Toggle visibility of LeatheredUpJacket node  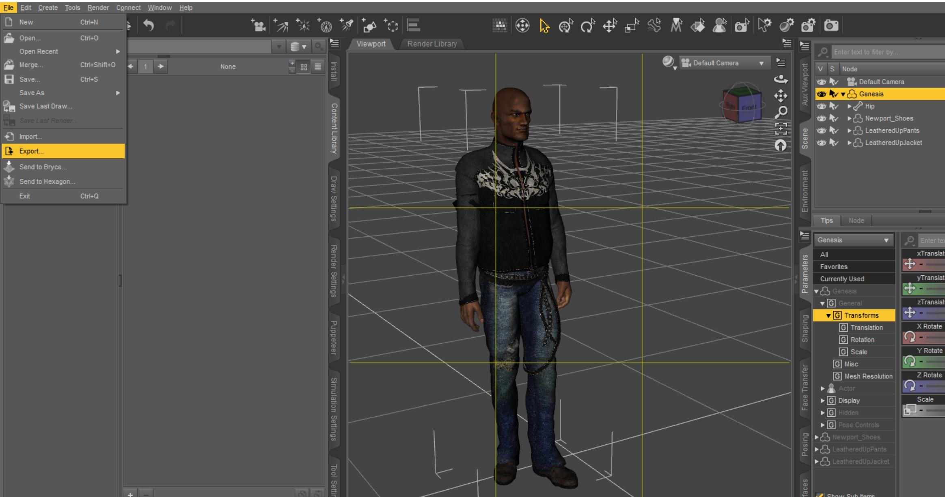pyautogui.click(x=821, y=143)
